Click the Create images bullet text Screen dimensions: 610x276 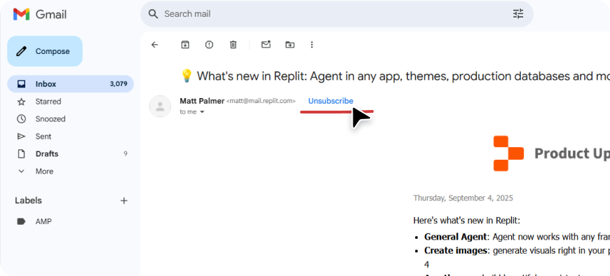[517, 251]
